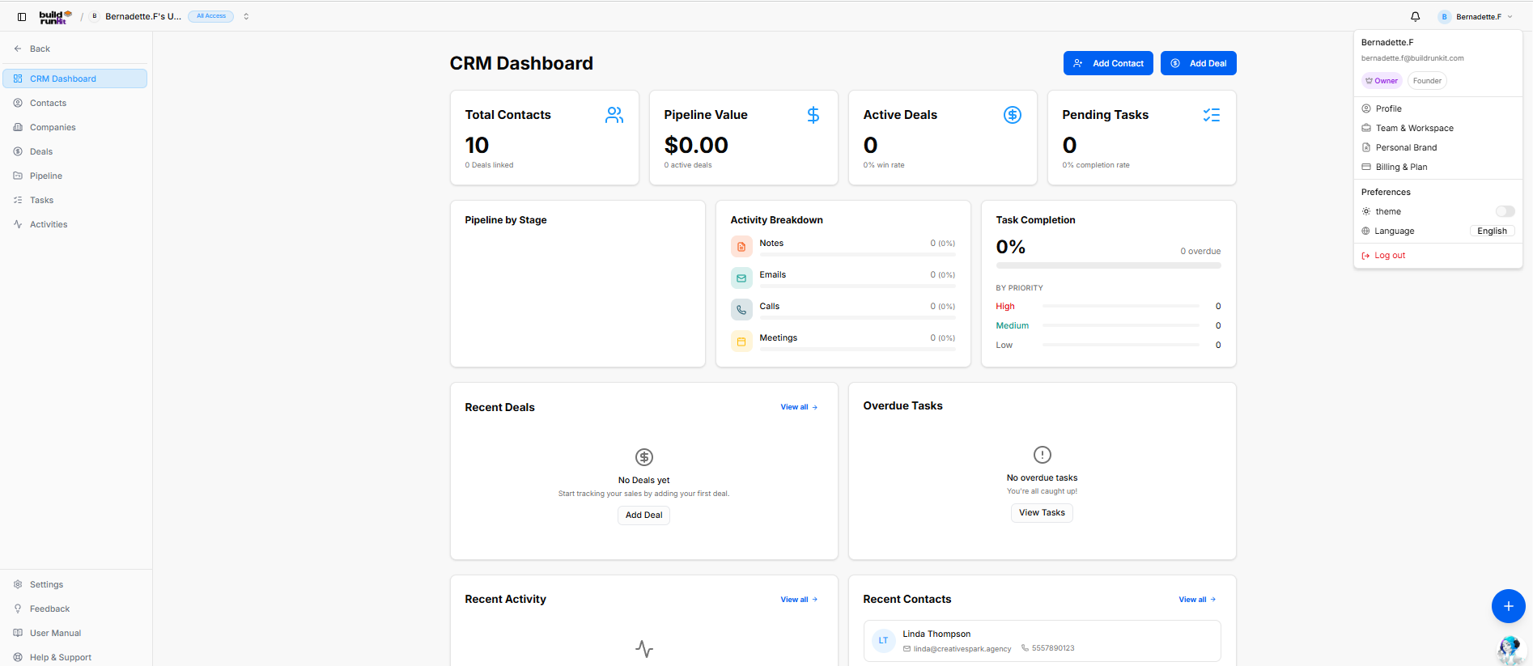This screenshot has height=666, width=1533.
Task: Open the English language selector
Action: 1492,231
